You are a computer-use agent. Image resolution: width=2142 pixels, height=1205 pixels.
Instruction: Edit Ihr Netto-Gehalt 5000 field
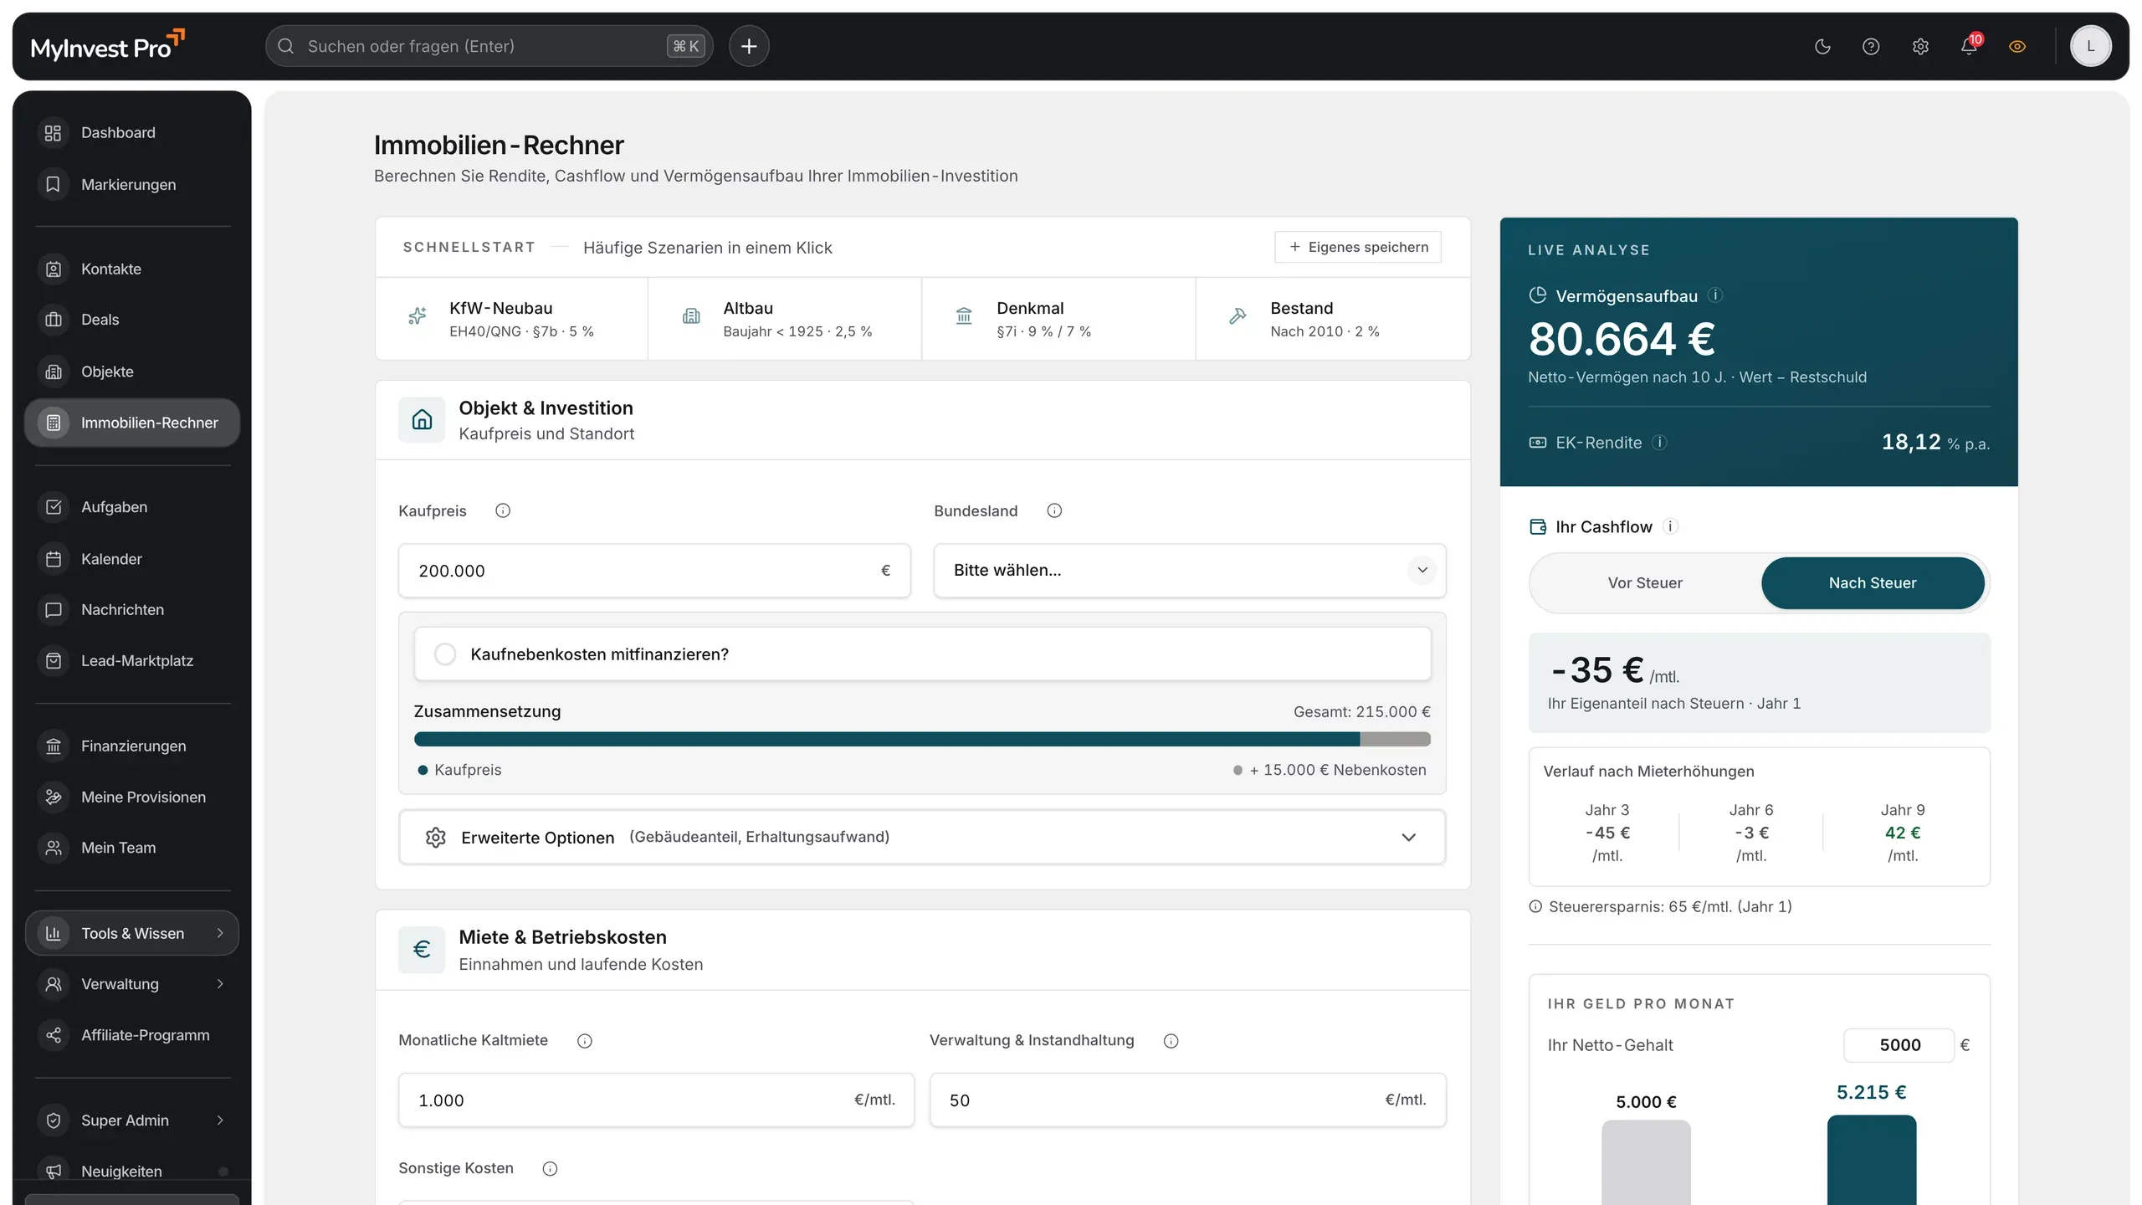click(x=1899, y=1045)
